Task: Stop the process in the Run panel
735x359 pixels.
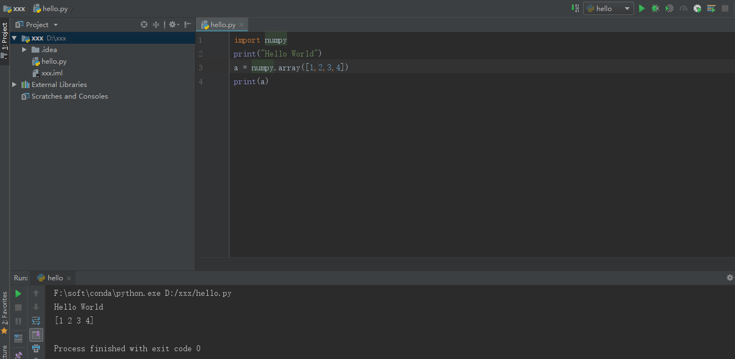Action: click(18, 307)
